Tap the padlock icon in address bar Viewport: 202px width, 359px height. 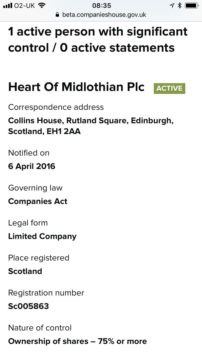click(x=57, y=15)
